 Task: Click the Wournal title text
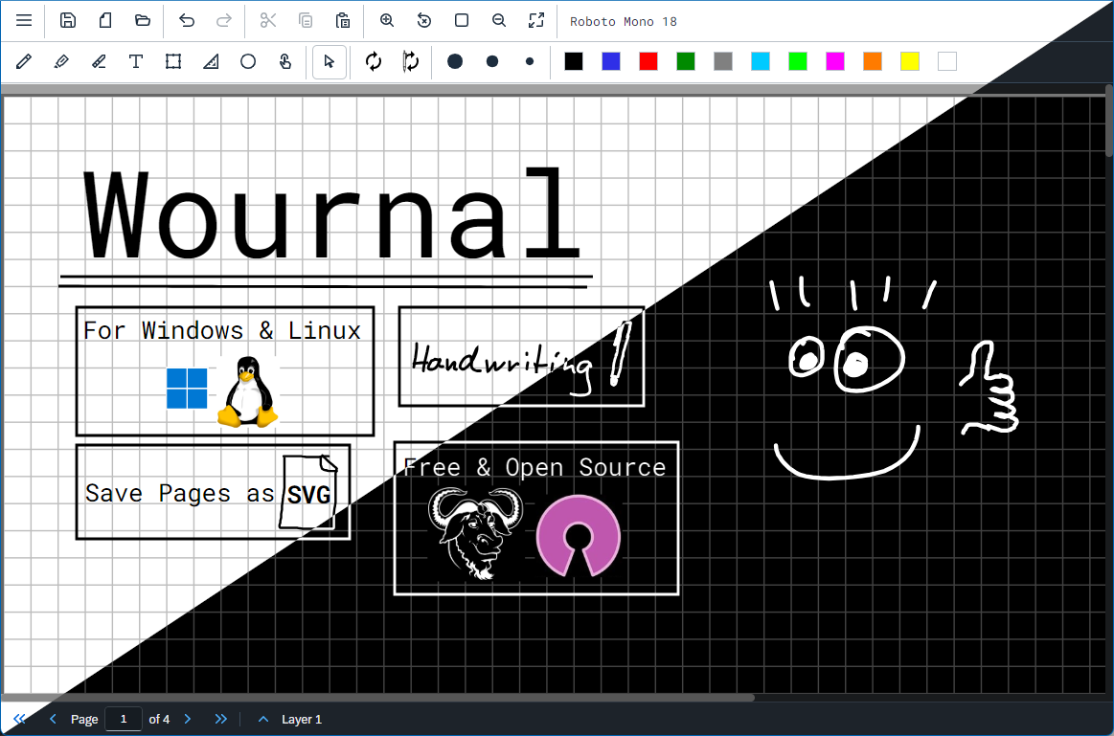(331, 214)
